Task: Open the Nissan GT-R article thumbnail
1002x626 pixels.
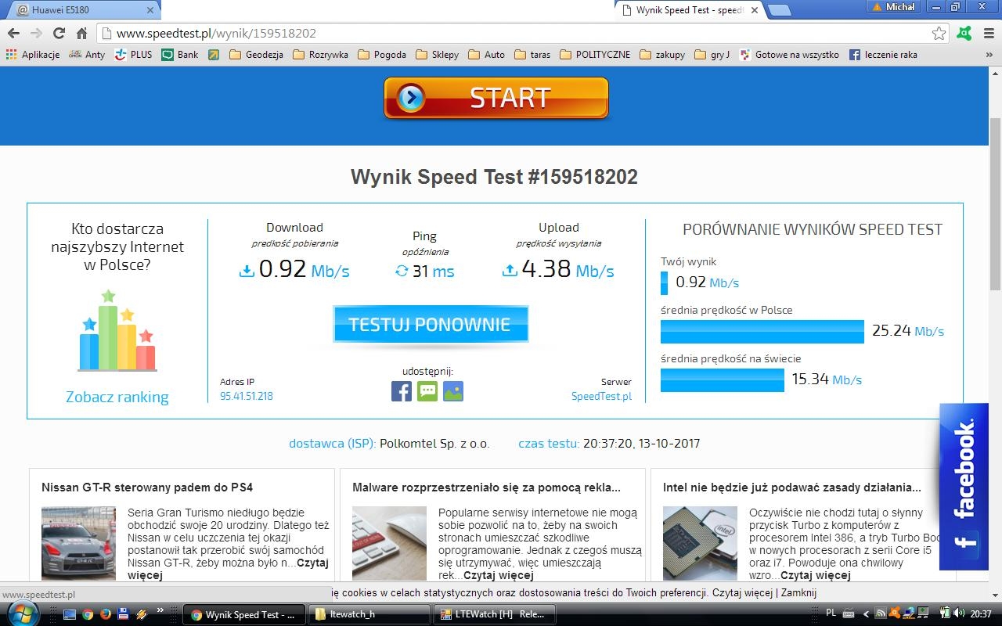Action: 78,543
